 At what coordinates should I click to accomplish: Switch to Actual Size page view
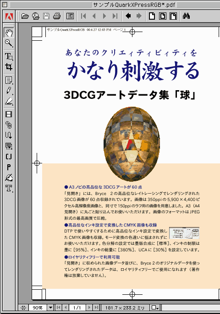[152, 16]
